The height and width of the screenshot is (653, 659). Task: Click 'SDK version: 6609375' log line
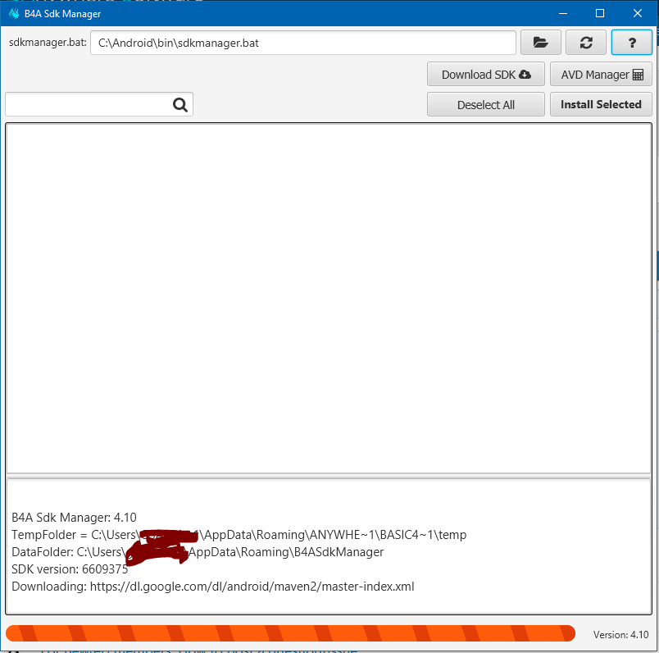[70, 569]
